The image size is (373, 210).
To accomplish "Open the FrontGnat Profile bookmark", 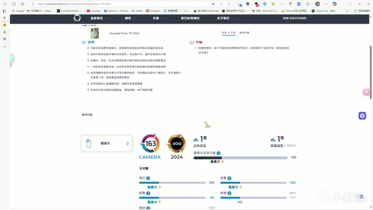I will (x=70, y=11).
